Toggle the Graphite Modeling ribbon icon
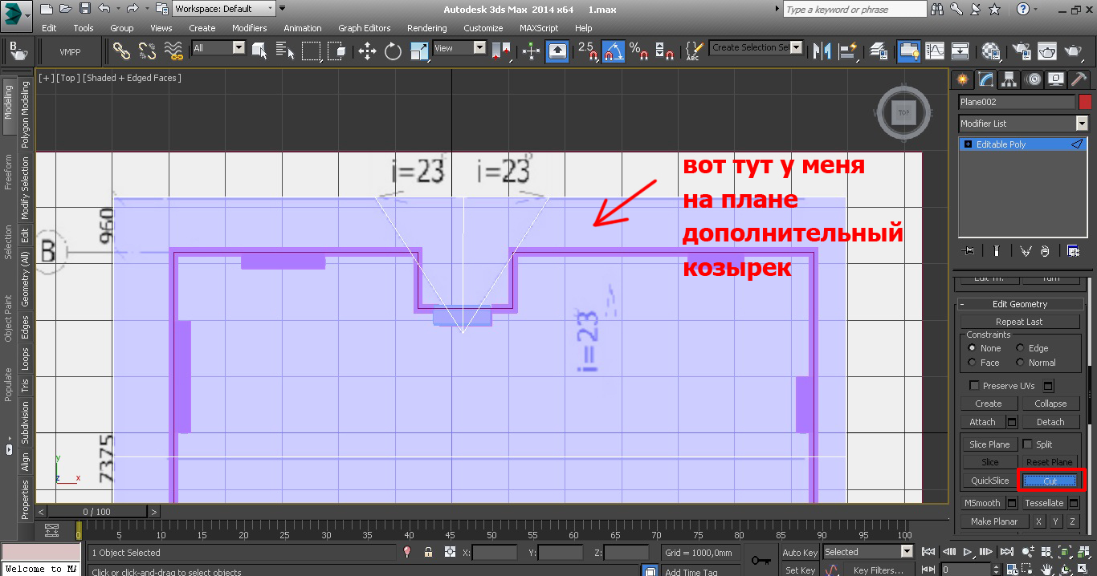 click(909, 51)
